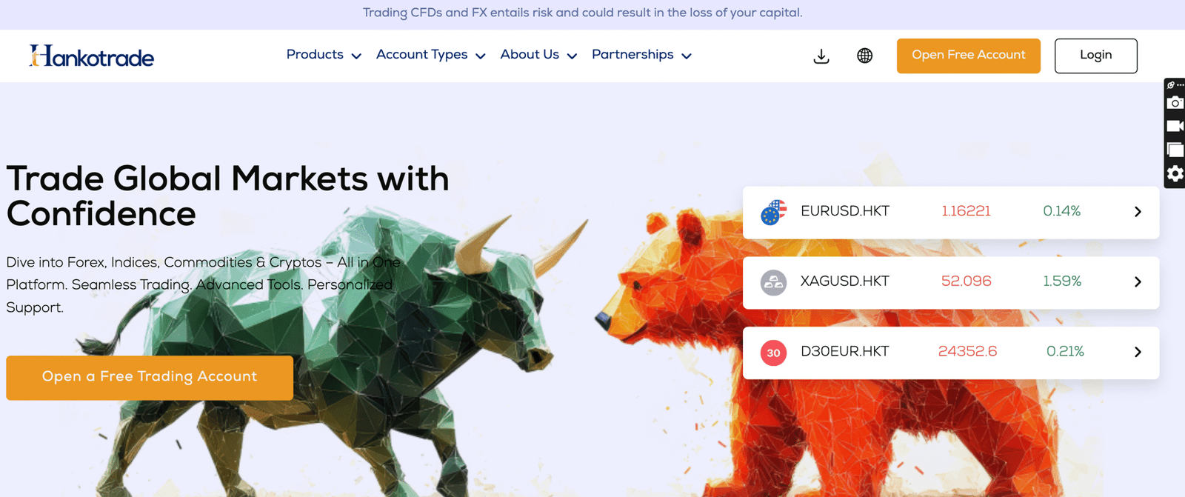1185x497 pixels.
Task: Open the D30EUR.HKT row arrow
Action: pyautogui.click(x=1138, y=353)
